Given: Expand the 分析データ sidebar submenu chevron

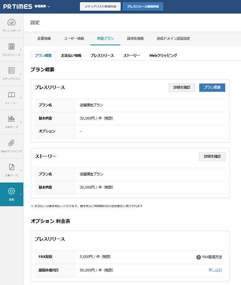Looking at the screenshot, I should [x=21, y=122].
